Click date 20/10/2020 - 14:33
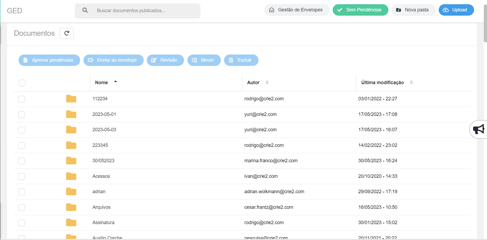487x240 pixels. pos(378,176)
